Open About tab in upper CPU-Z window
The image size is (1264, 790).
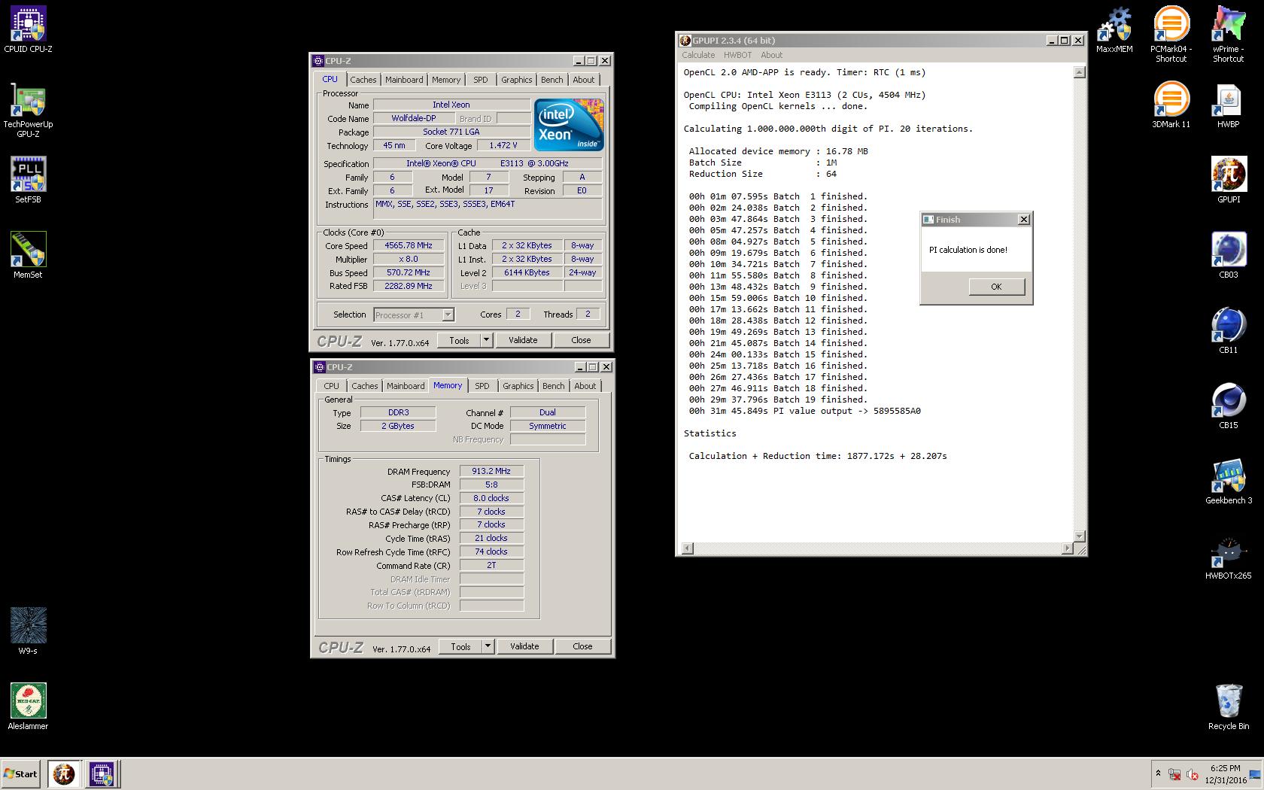[584, 80]
